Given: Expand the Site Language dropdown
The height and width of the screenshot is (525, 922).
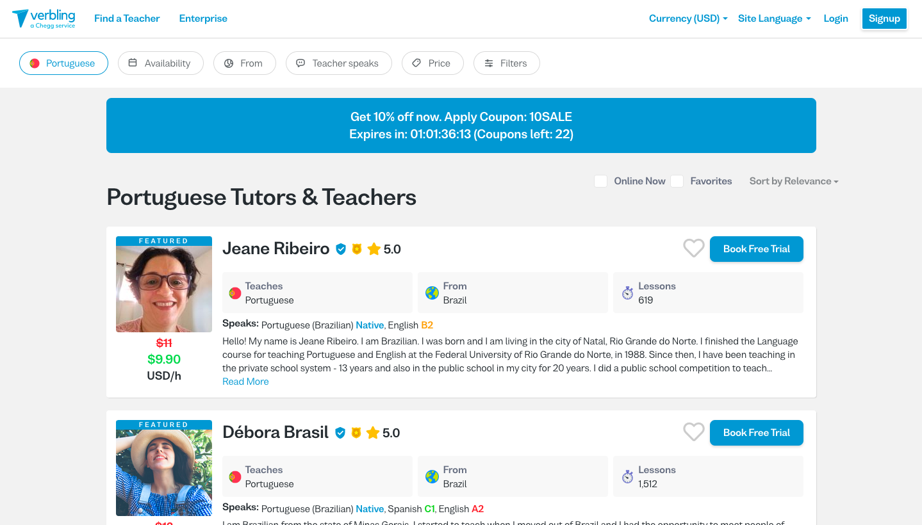Looking at the screenshot, I should tap(774, 19).
